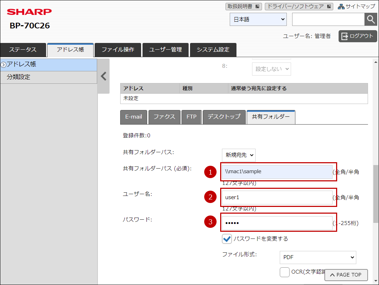Open the 日本語 language dropdown
Viewport: 379px width, 285px height.
click(x=258, y=20)
